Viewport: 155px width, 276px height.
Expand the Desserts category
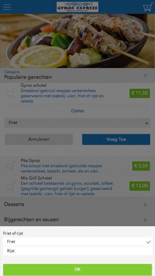tap(77, 204)
